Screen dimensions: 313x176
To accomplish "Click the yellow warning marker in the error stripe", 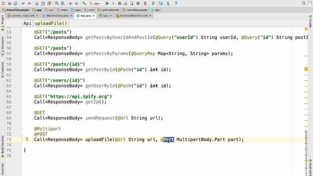I will [306, 69].
